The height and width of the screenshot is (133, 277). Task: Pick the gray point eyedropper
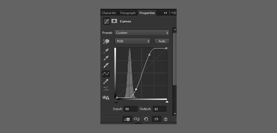click(106, 58)
